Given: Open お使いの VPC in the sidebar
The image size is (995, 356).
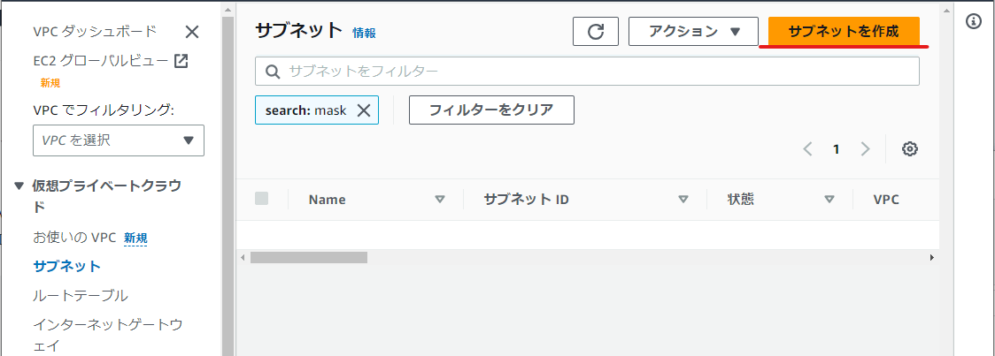Looking at the screenshot, I should pyautogui.click(x=75, y=238).
